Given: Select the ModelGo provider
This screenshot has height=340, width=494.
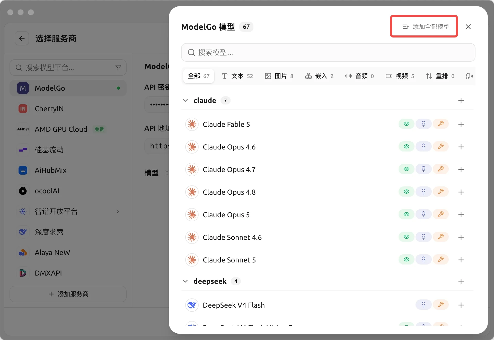Looking at the screenshot, I should pyautogui.click(x=68, y=88).
